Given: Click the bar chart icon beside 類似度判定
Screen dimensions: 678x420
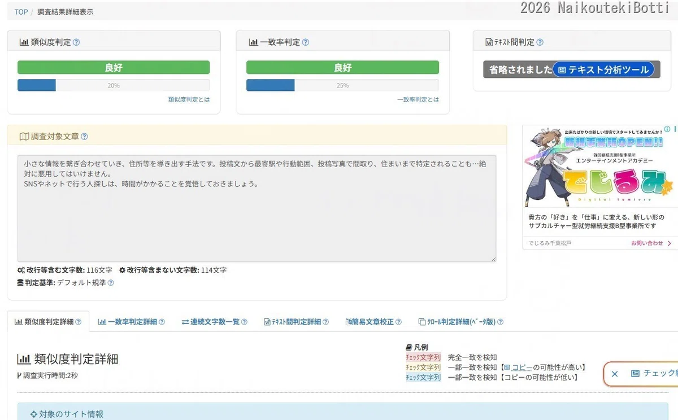Looking at the screenshot, I should coord(24,42).
